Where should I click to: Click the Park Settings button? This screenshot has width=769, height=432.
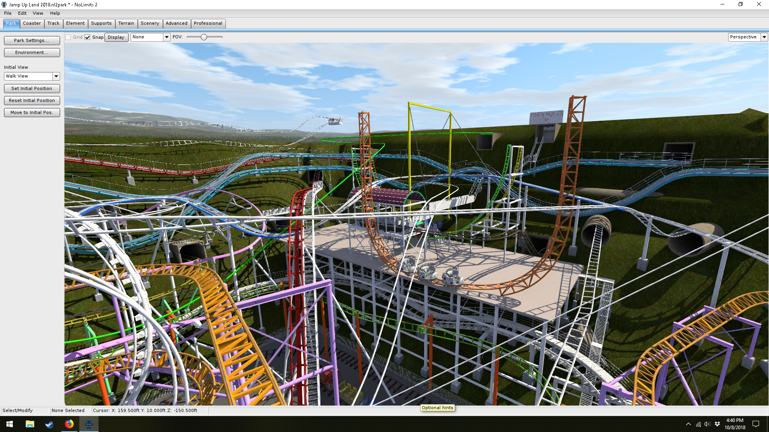(32, 40)
